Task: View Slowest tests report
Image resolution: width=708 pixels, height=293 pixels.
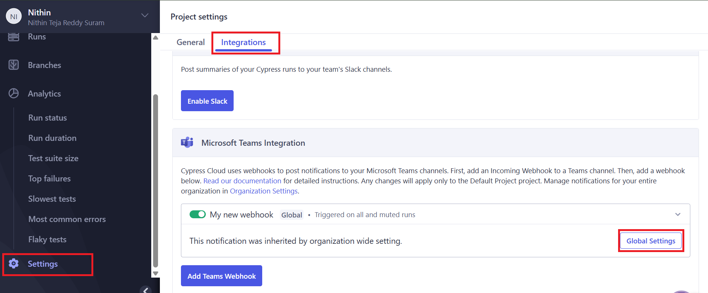Action: point(52,199)
